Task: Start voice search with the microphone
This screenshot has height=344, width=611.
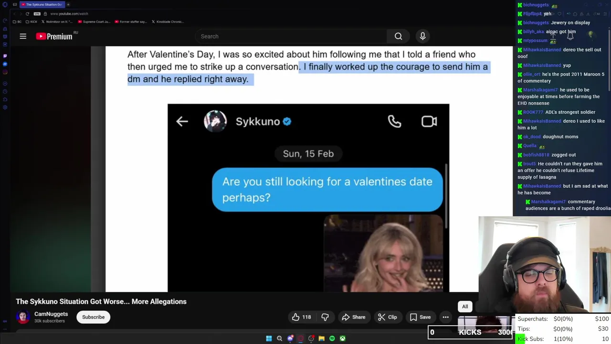Action: tap(422, 36)
